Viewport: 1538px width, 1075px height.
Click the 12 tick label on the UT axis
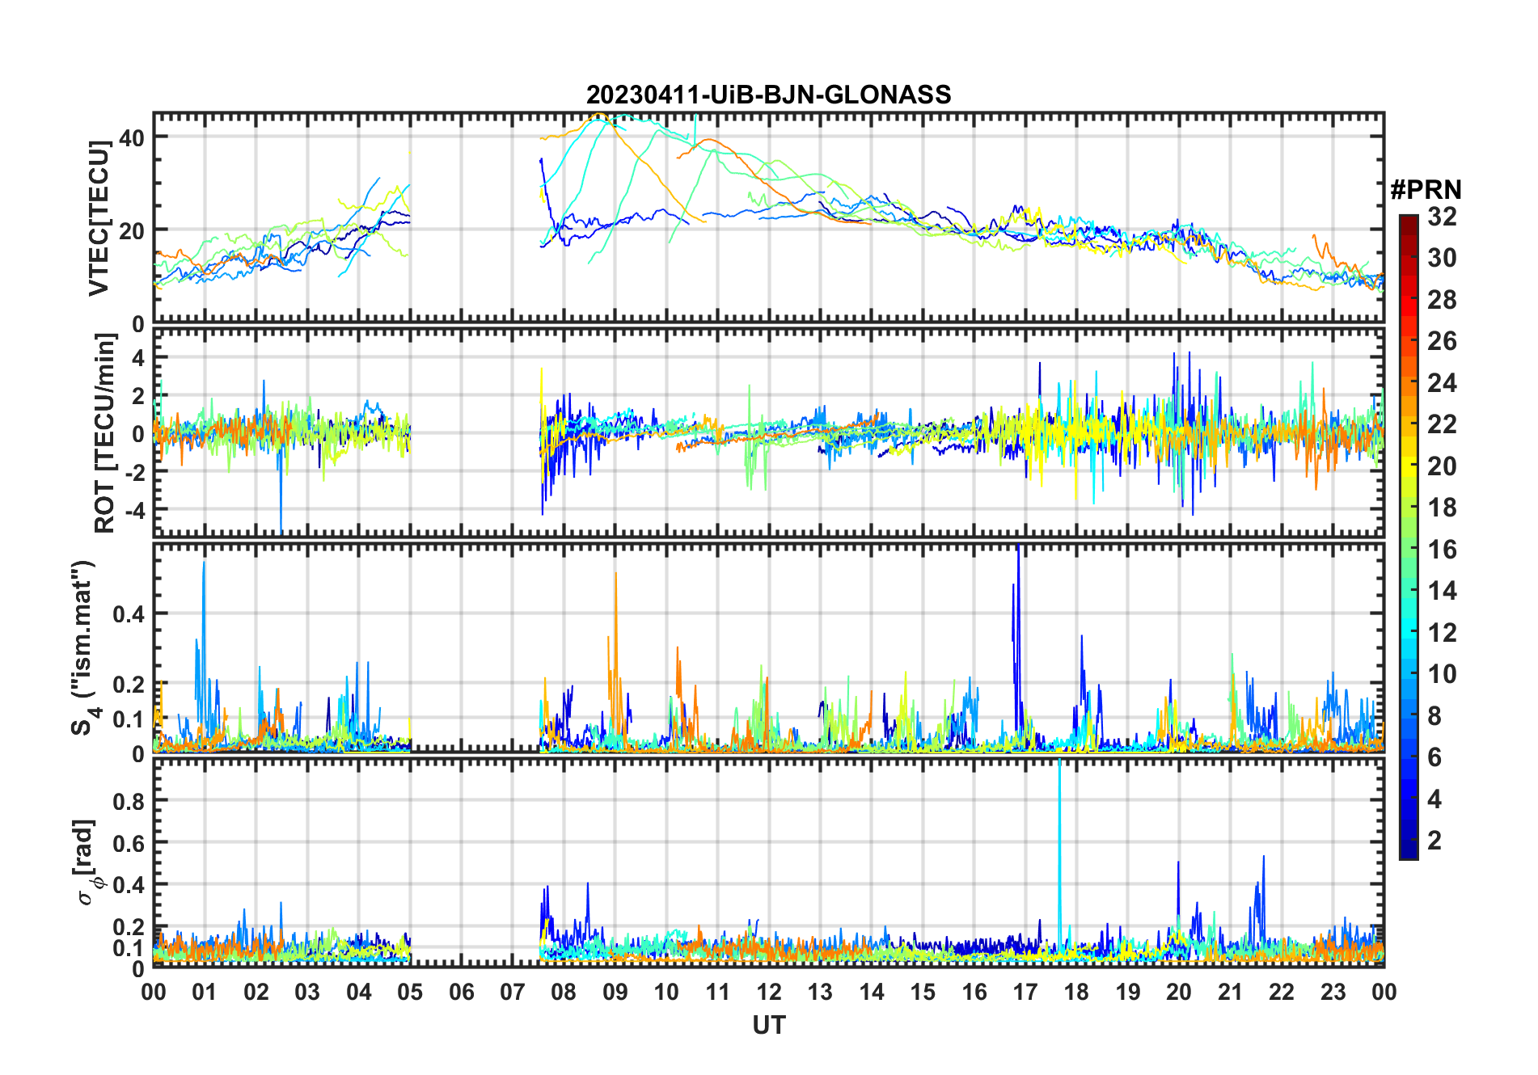[x=768, y=992]
